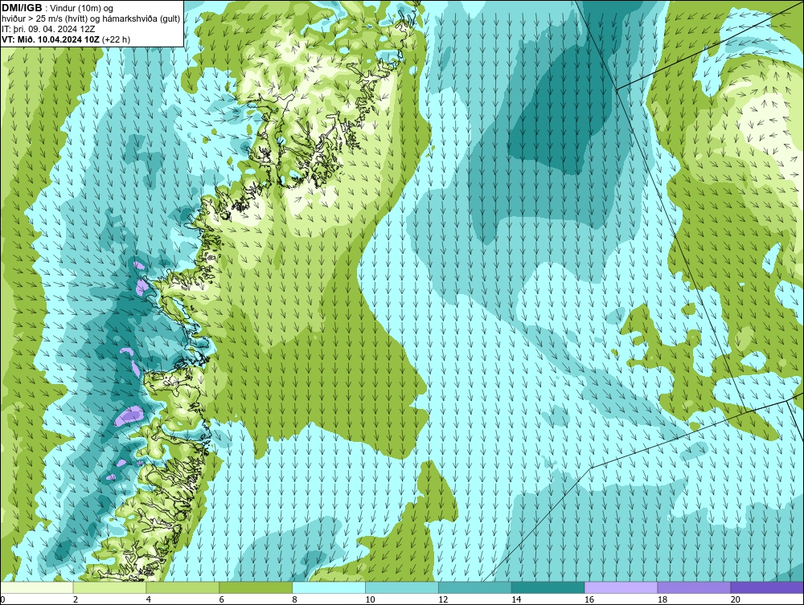Click the above 20 m/s dark purple swatch
The width and height of the screenshot is (804, 605).
pyautogui.click(x=767, y=587)
